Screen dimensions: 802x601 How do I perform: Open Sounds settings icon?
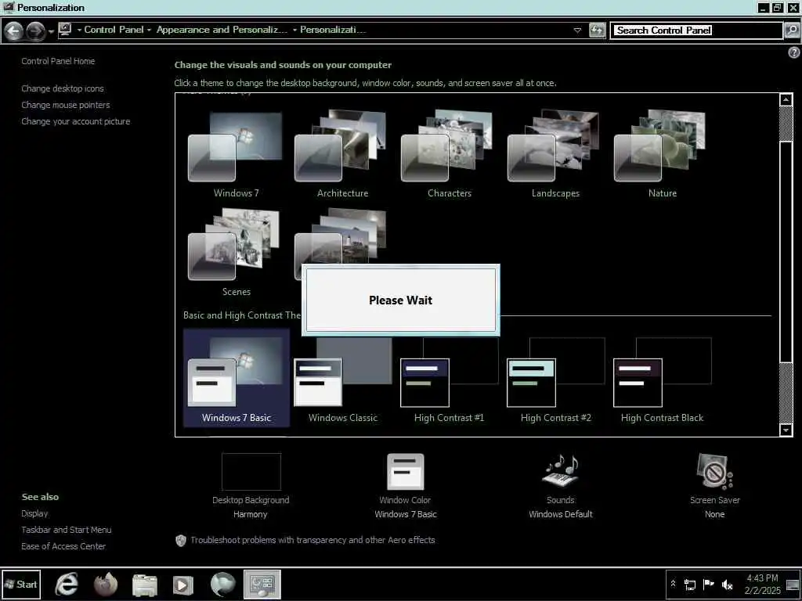click(560, 470)
